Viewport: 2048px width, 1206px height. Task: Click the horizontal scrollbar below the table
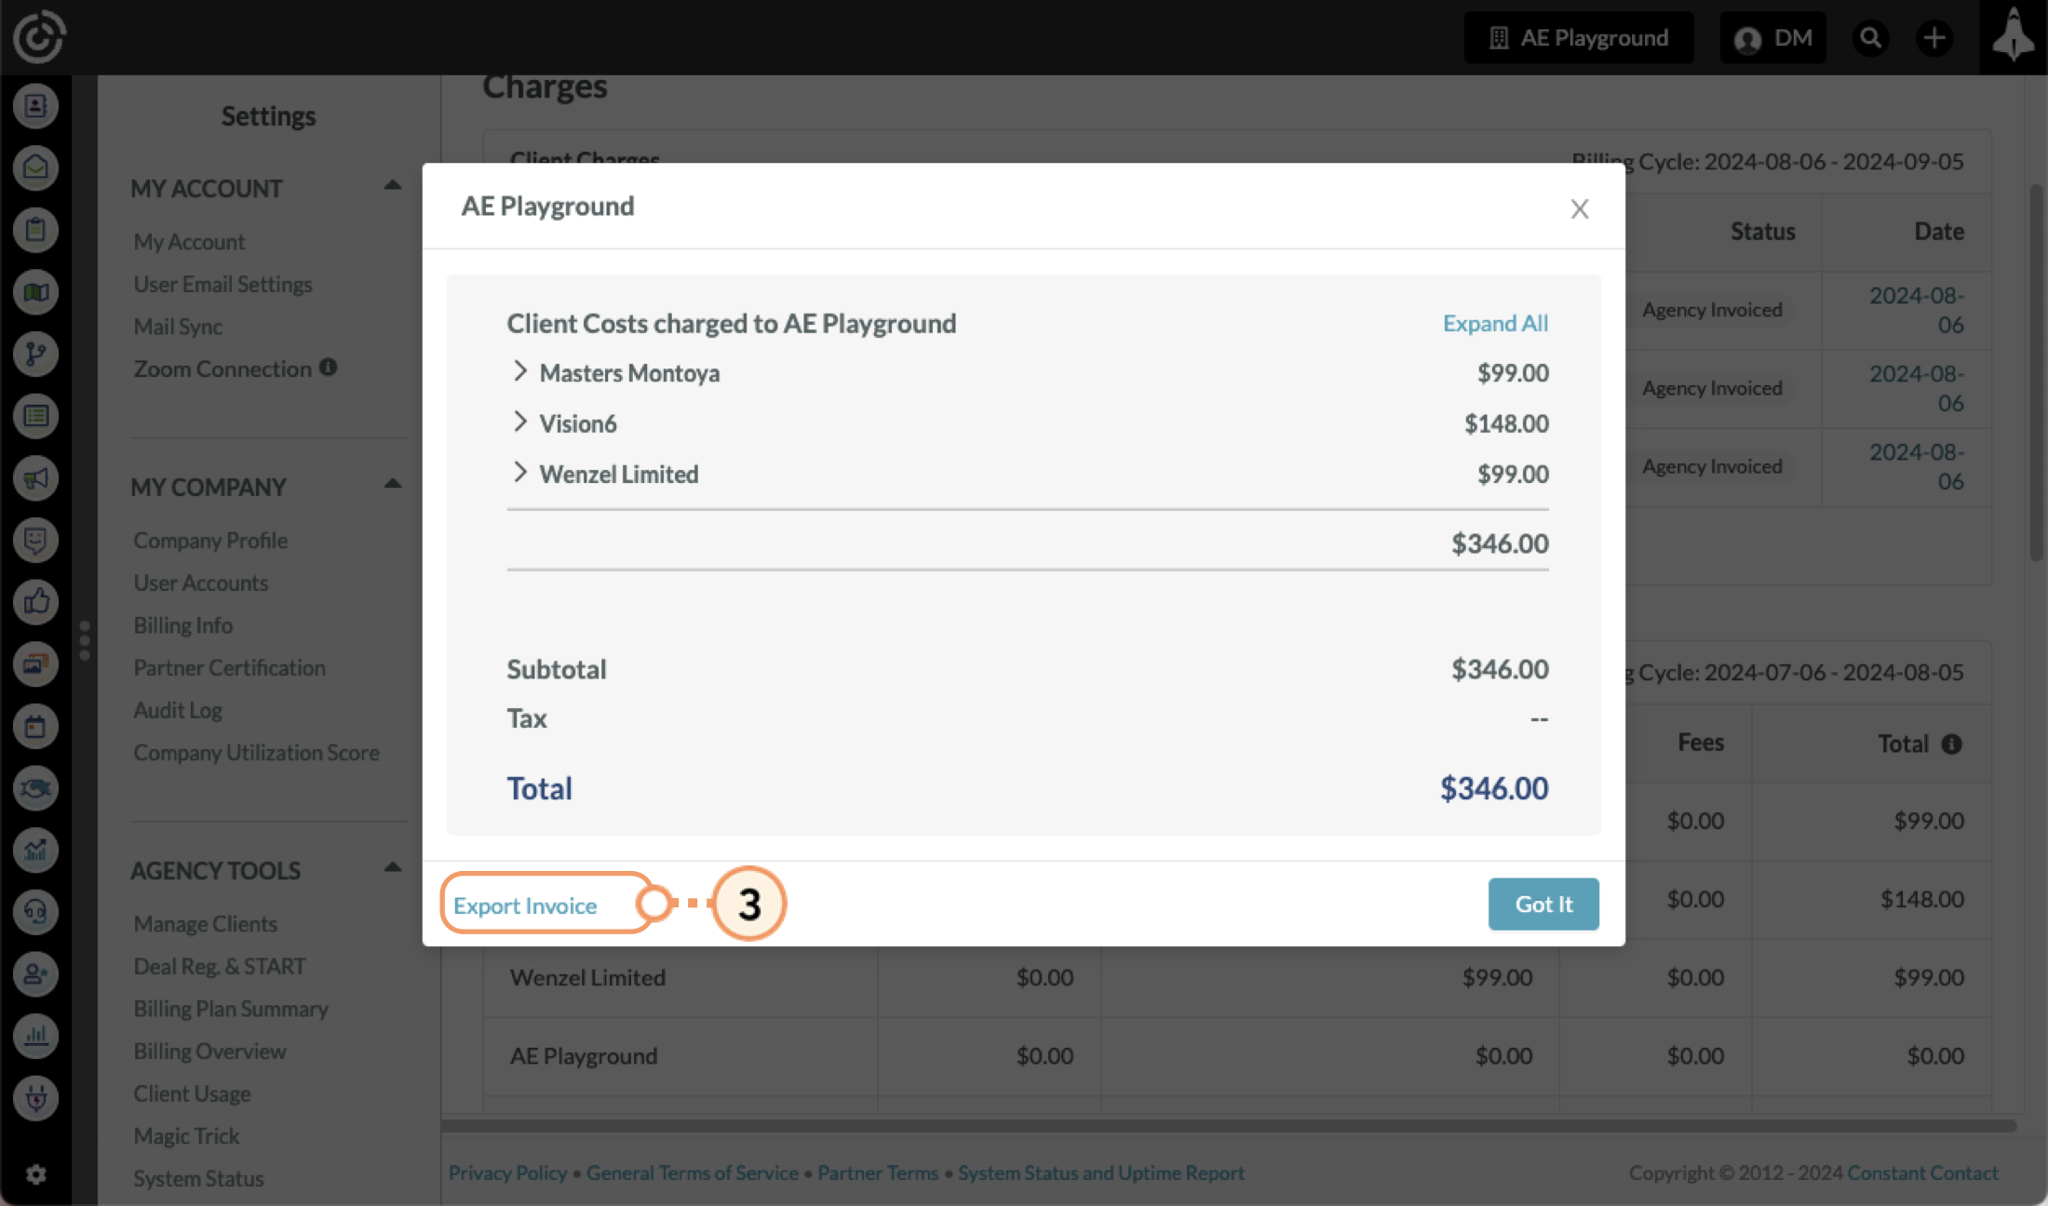tap(1229, 1126)
